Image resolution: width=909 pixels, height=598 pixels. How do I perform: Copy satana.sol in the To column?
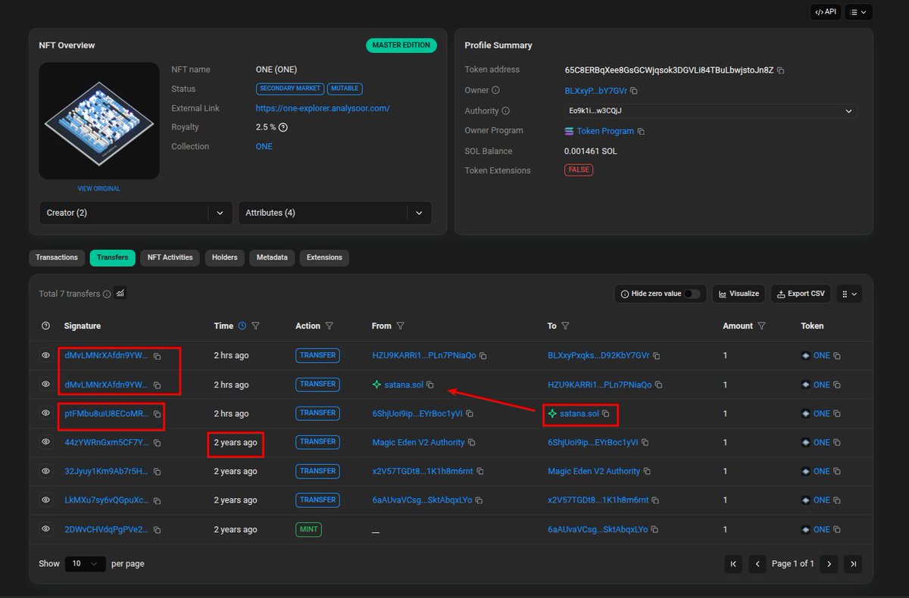click(x=605, y=414)
